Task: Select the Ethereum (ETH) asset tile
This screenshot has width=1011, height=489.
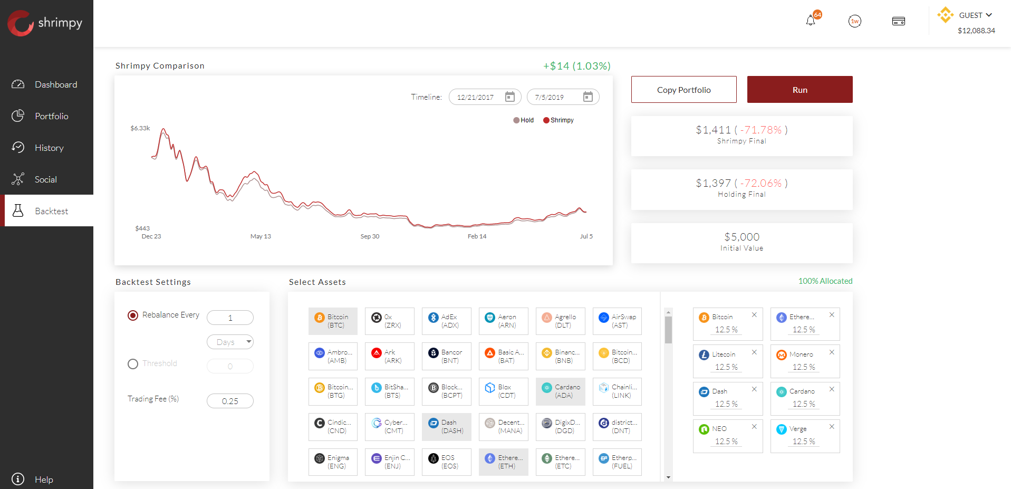Action: 504,462
